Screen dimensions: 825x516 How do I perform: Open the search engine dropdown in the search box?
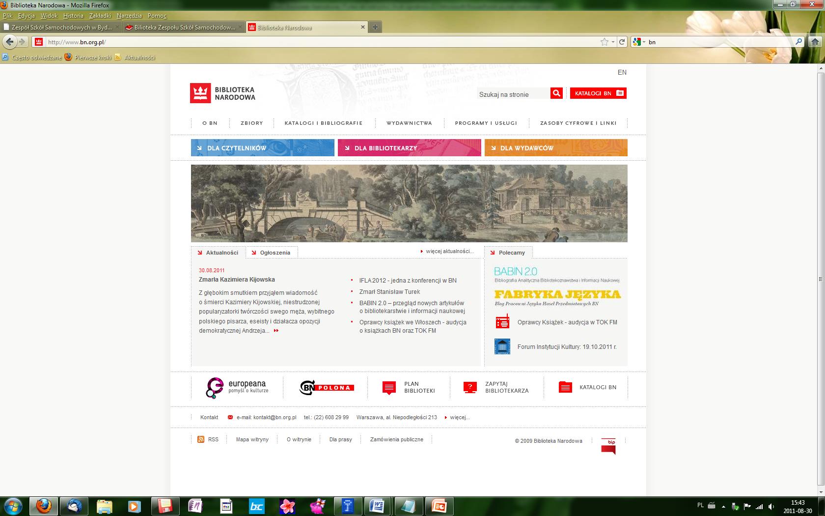[638, 42]
